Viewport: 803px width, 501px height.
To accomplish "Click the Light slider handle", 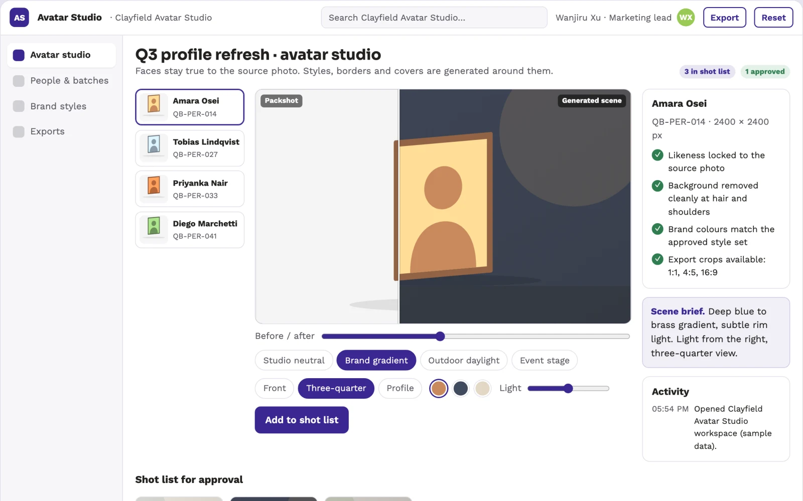I will [x=568, y=388].
